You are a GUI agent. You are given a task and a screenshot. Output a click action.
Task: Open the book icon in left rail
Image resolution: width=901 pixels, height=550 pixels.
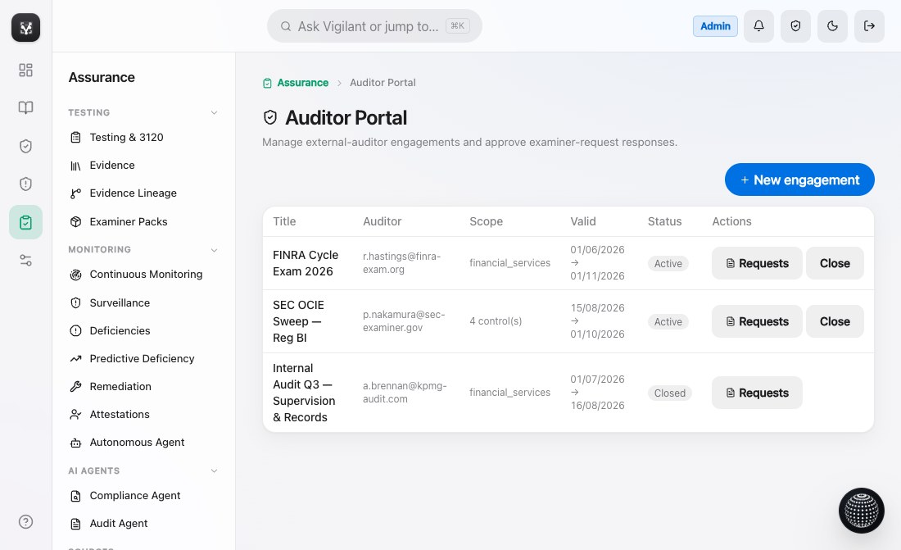click(x=26, y=107)
